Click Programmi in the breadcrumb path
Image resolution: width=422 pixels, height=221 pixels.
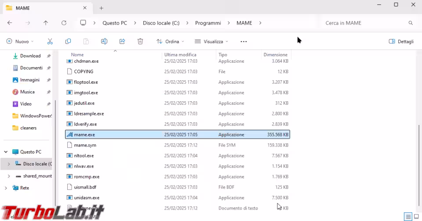tap(208, 23)
